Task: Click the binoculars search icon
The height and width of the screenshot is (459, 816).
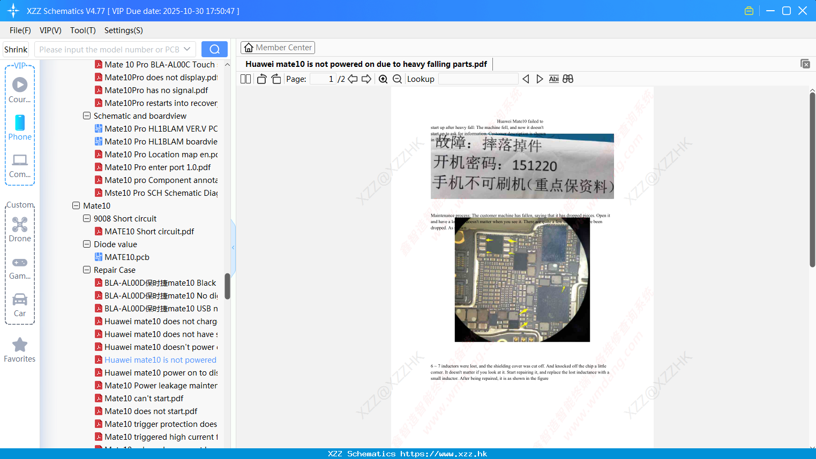Action: coord(568,79)
